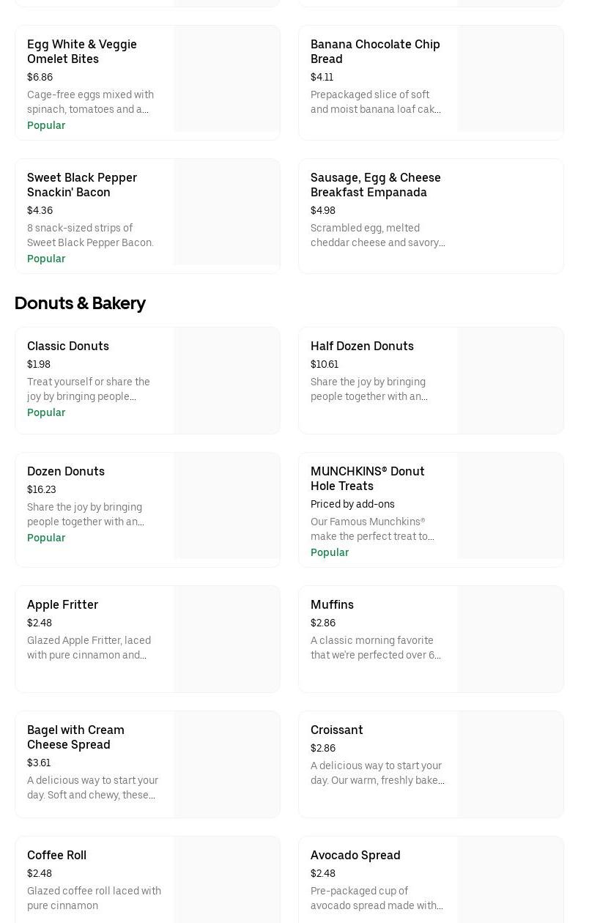Screen dimensions: 589x923
Task: Click the Apple Fritter item title
Action: (x=62, y=604)
